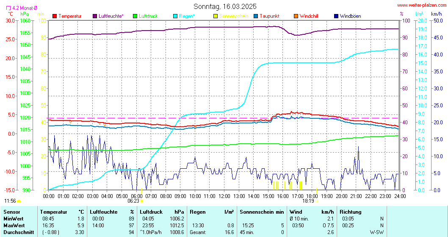The height and width of the screenshot is (237, 448).
Task: Click the sunset time 18:19
Action: pyautogui.click(x=308, y=201)
